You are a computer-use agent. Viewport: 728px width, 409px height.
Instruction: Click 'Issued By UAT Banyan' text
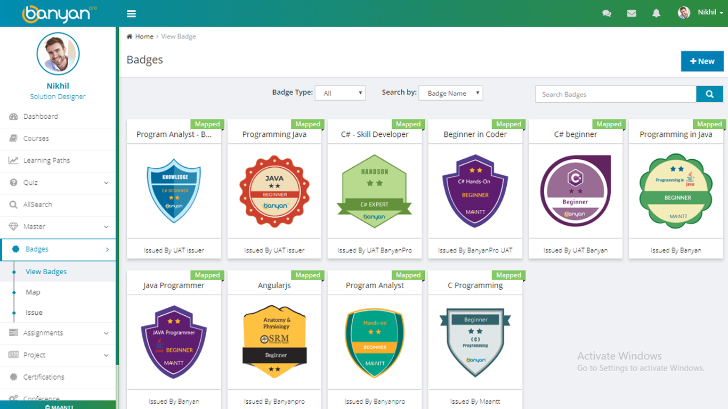coord(575,250)
